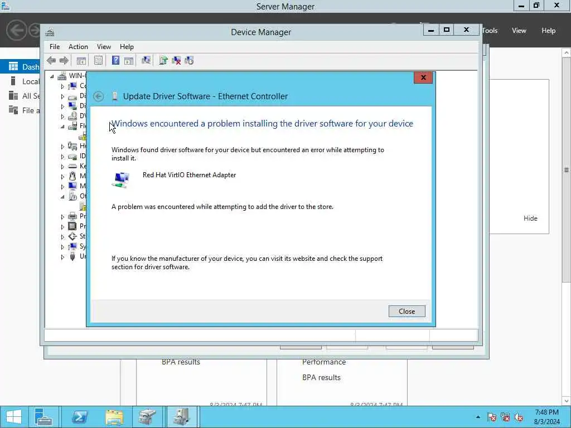
Task: Toggle Show/Hide Console Tree toolbar icon
Action: pos(81,60)
